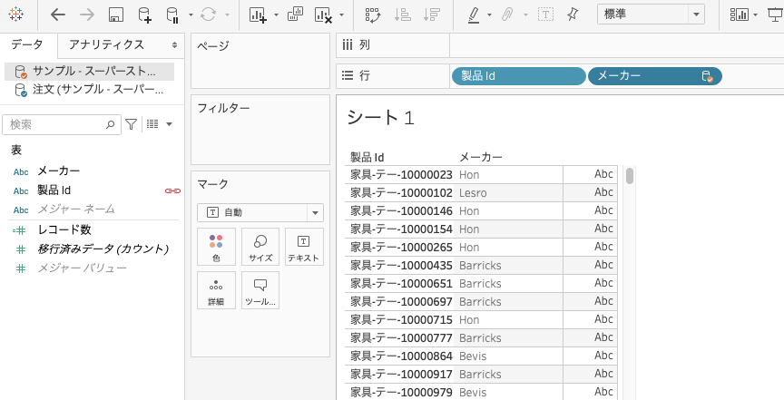Click the シート 1 title
This screenshot has width=784, height=400.
tap(380, 118)
